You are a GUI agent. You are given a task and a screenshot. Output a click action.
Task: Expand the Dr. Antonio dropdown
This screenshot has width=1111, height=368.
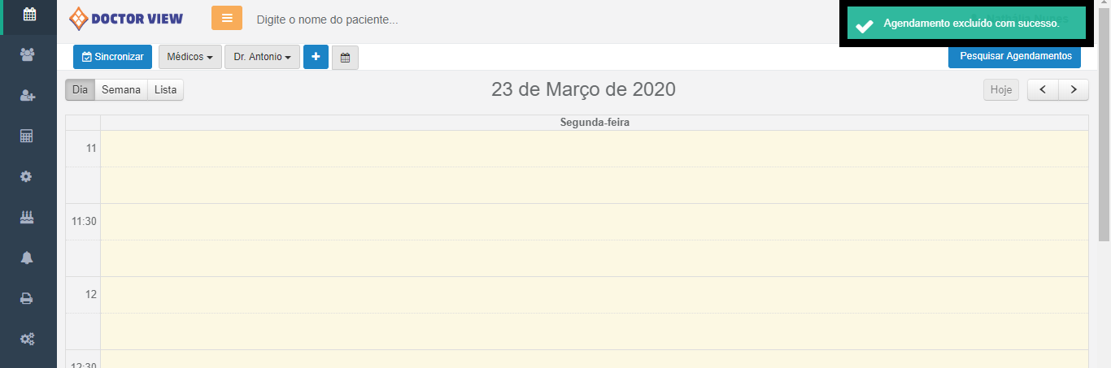click(x=262, y=57)
